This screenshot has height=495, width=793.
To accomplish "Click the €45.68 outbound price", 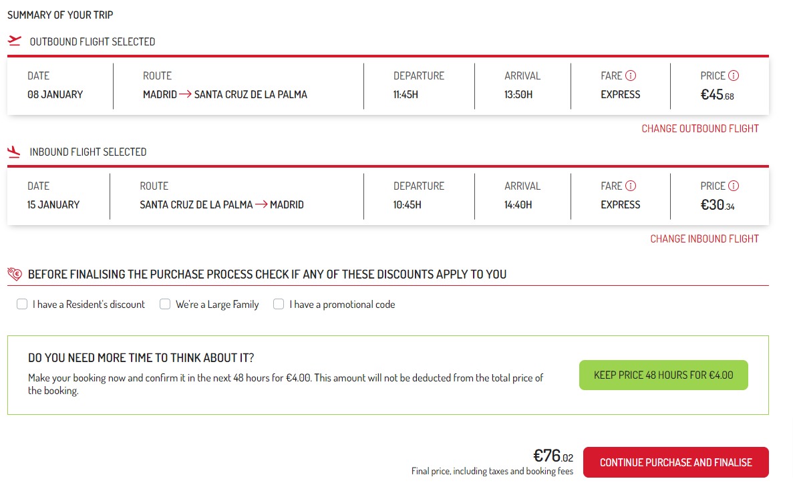I will point(717,95).
